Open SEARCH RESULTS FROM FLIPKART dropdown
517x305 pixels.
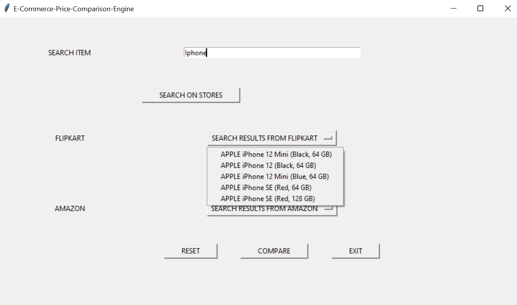tap(272, 138)
